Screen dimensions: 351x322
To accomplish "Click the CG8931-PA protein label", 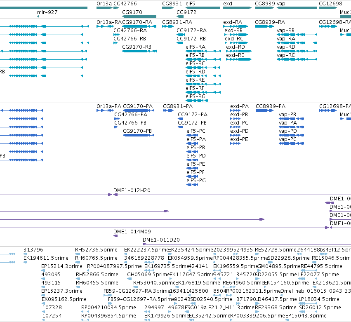I will pos(178,106).
